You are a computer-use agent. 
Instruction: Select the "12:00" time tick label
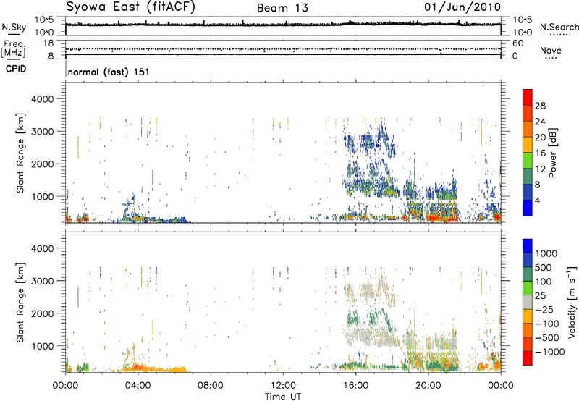tap(283, 386)
